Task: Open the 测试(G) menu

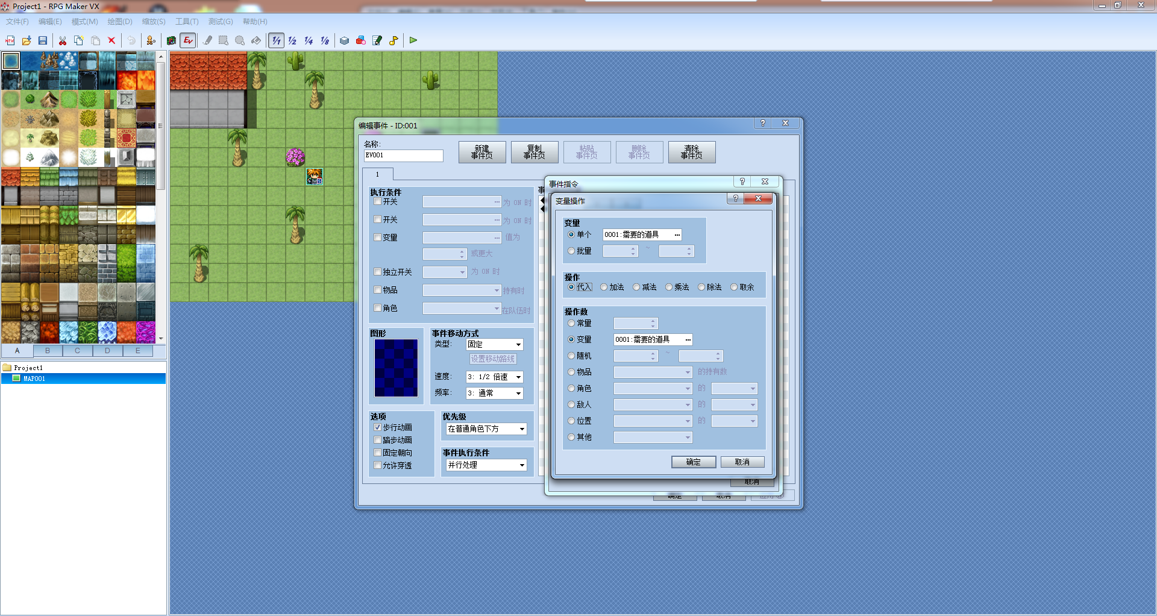Action: (x=221, y=22)
